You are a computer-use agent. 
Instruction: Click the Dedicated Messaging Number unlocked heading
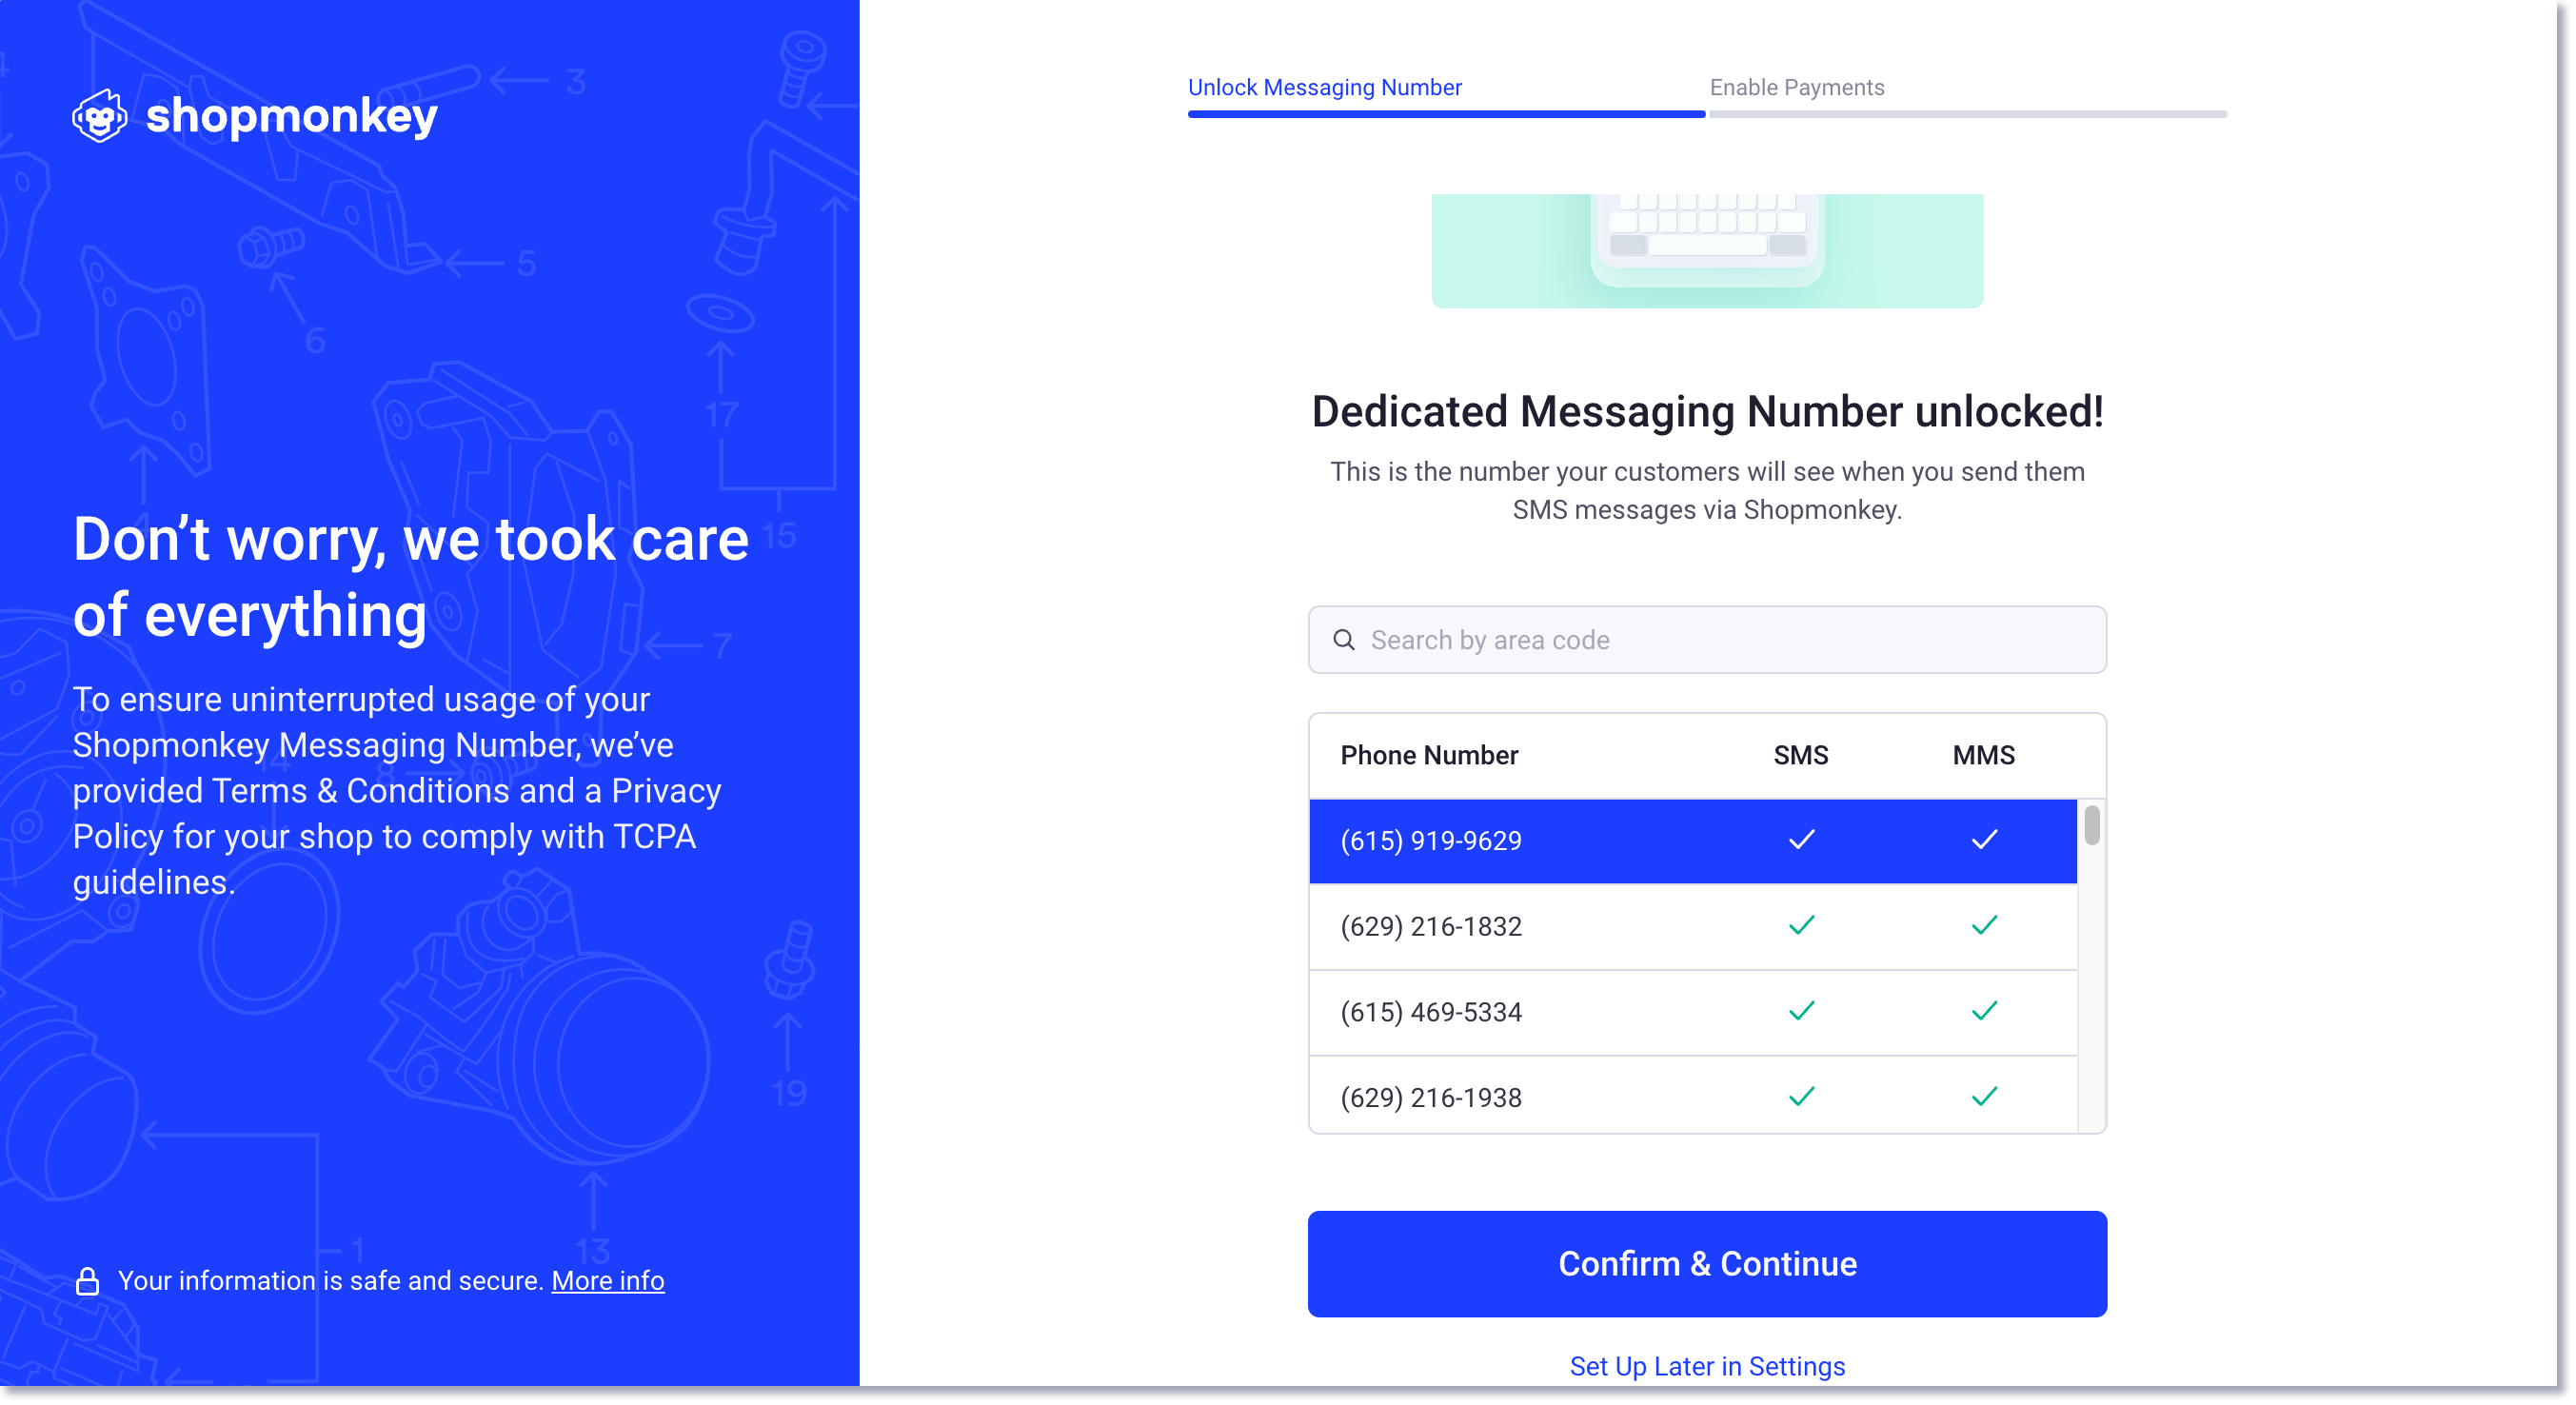point(1707,412)
